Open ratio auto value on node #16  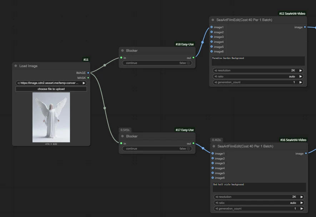pyautogui.click(x=293, y=203)
